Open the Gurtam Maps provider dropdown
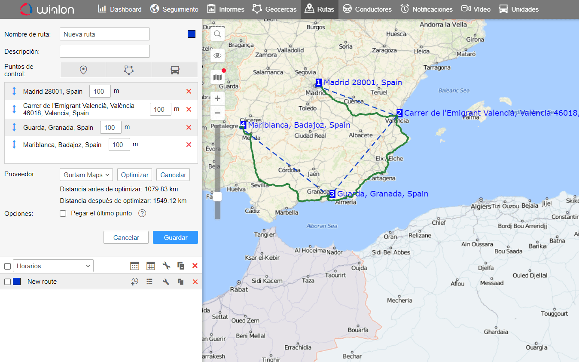This screenshot has width=579, height=362. click(x=86, y=175)
